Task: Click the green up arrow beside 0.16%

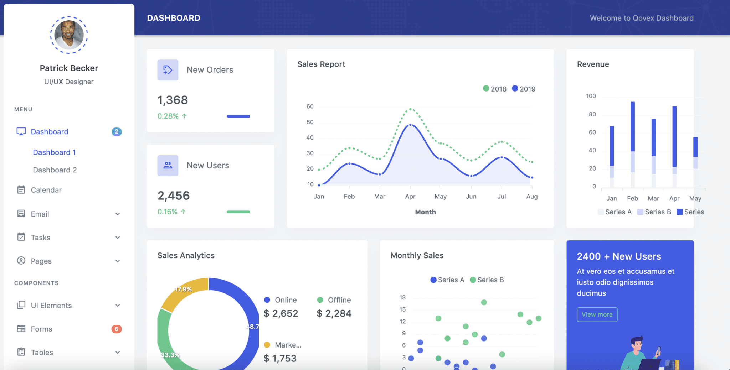Action: point(183,212)
